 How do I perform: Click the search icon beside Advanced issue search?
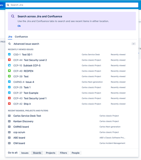tap(10, 44)
